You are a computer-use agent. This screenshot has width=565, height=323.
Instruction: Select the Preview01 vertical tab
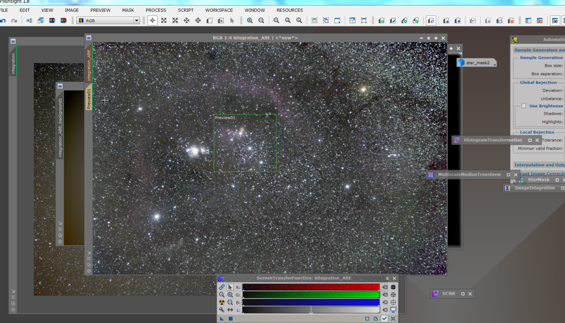[89, 98]
